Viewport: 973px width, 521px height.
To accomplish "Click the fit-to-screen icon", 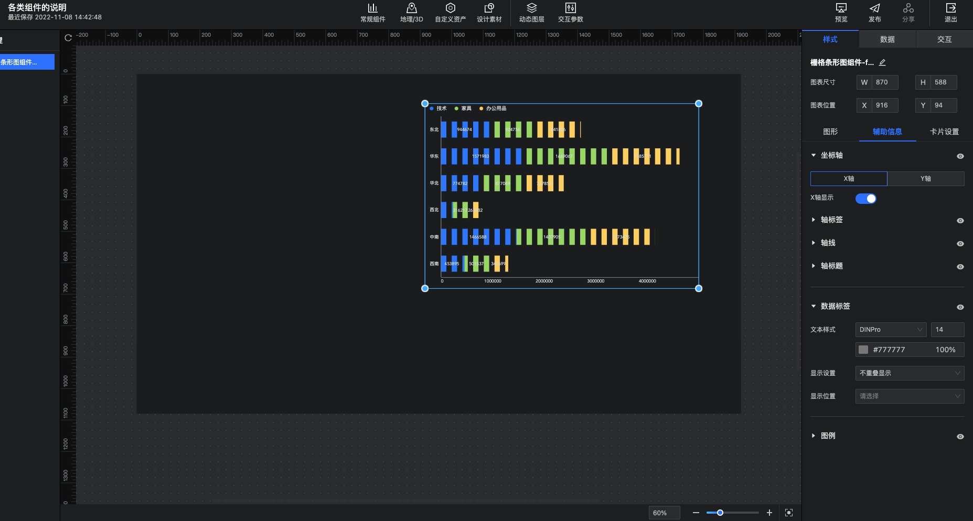I will (x=789, y=513).
